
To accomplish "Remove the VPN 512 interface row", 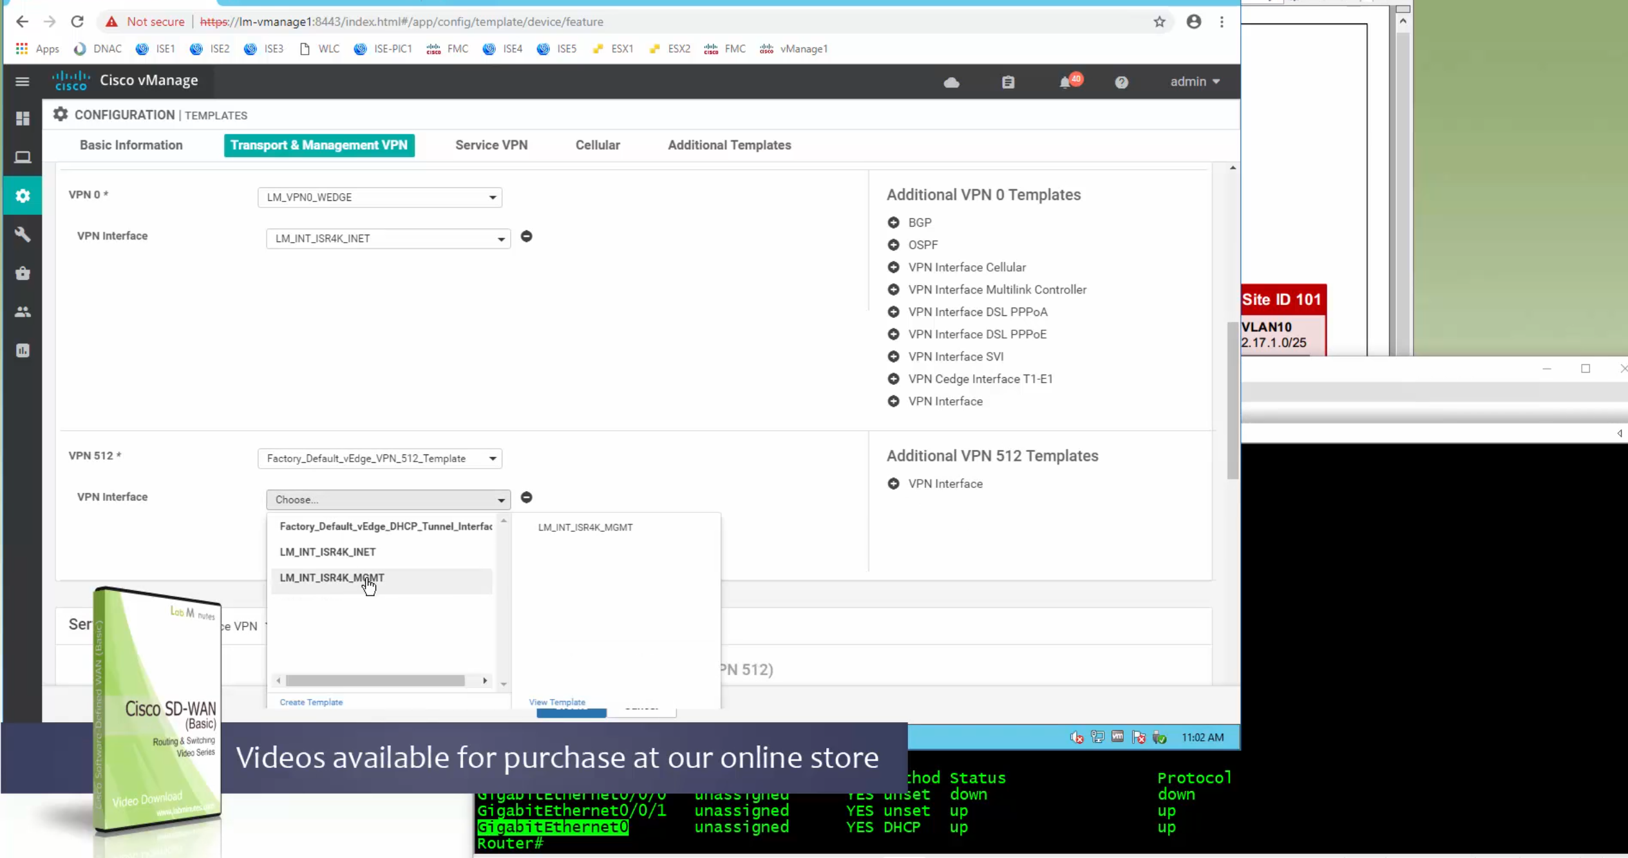I will pos(526,498).
